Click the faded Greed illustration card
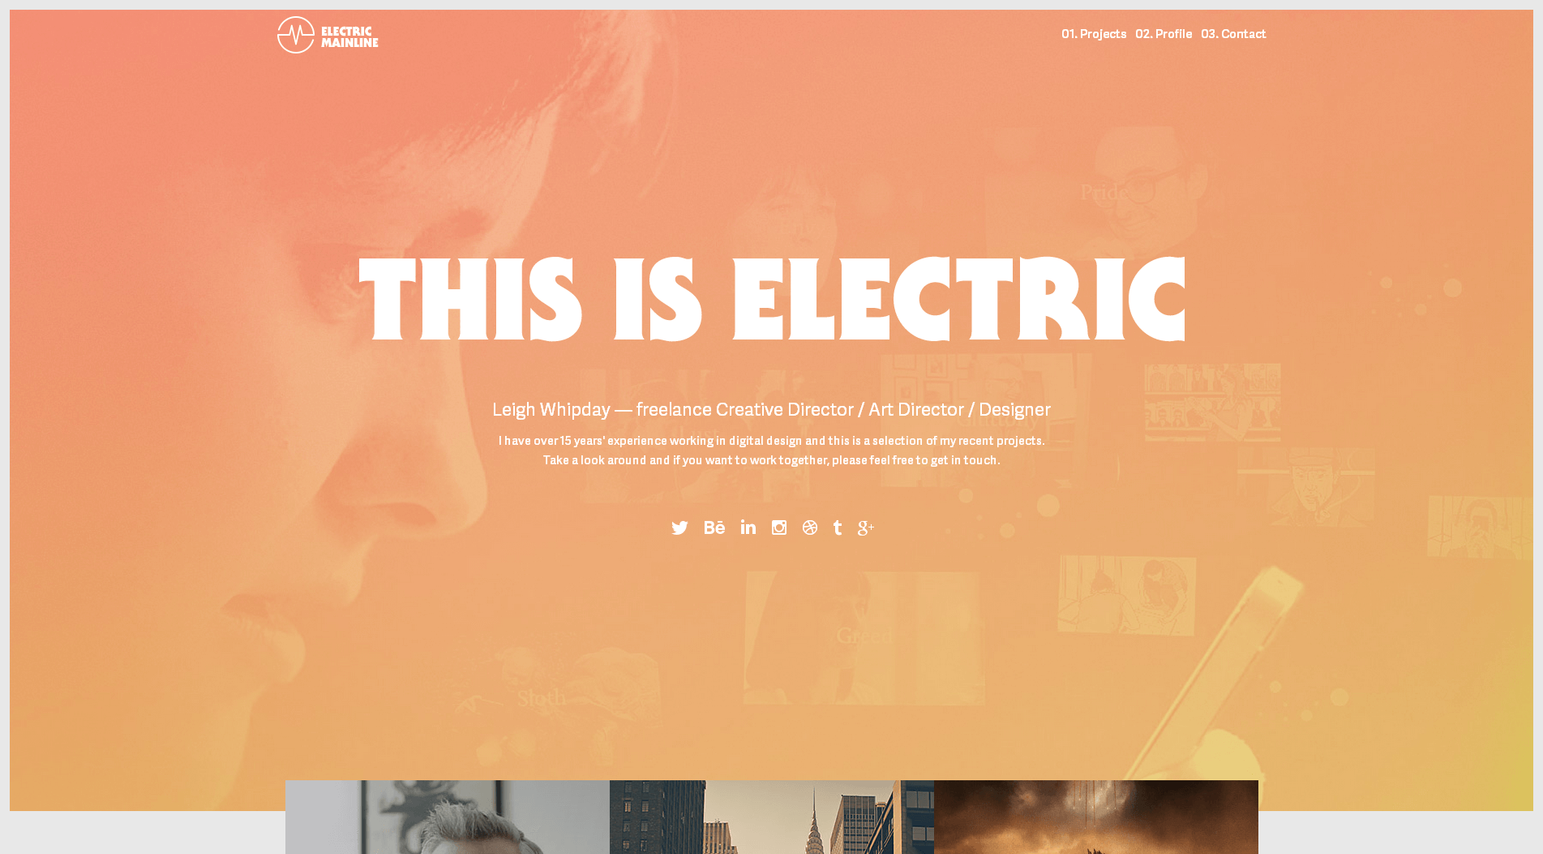This screenshot has width=1543, height=854. (x=864, y=638)
